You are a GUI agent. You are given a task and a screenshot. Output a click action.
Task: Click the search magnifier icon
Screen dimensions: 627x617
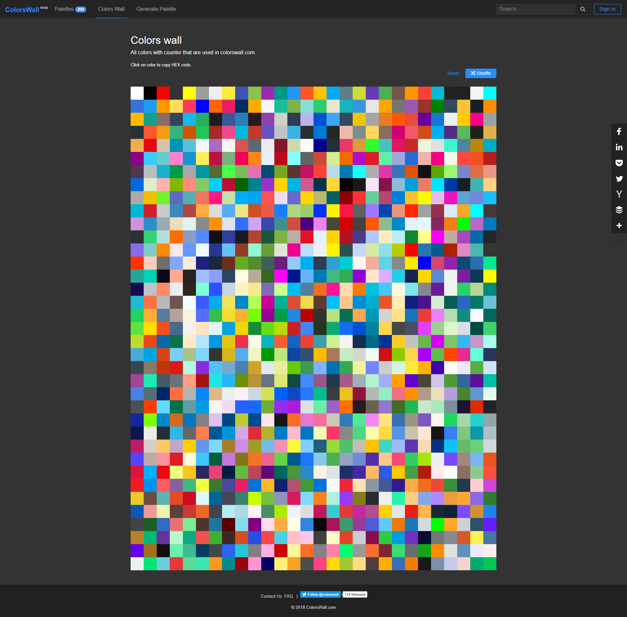coord(583,9)
